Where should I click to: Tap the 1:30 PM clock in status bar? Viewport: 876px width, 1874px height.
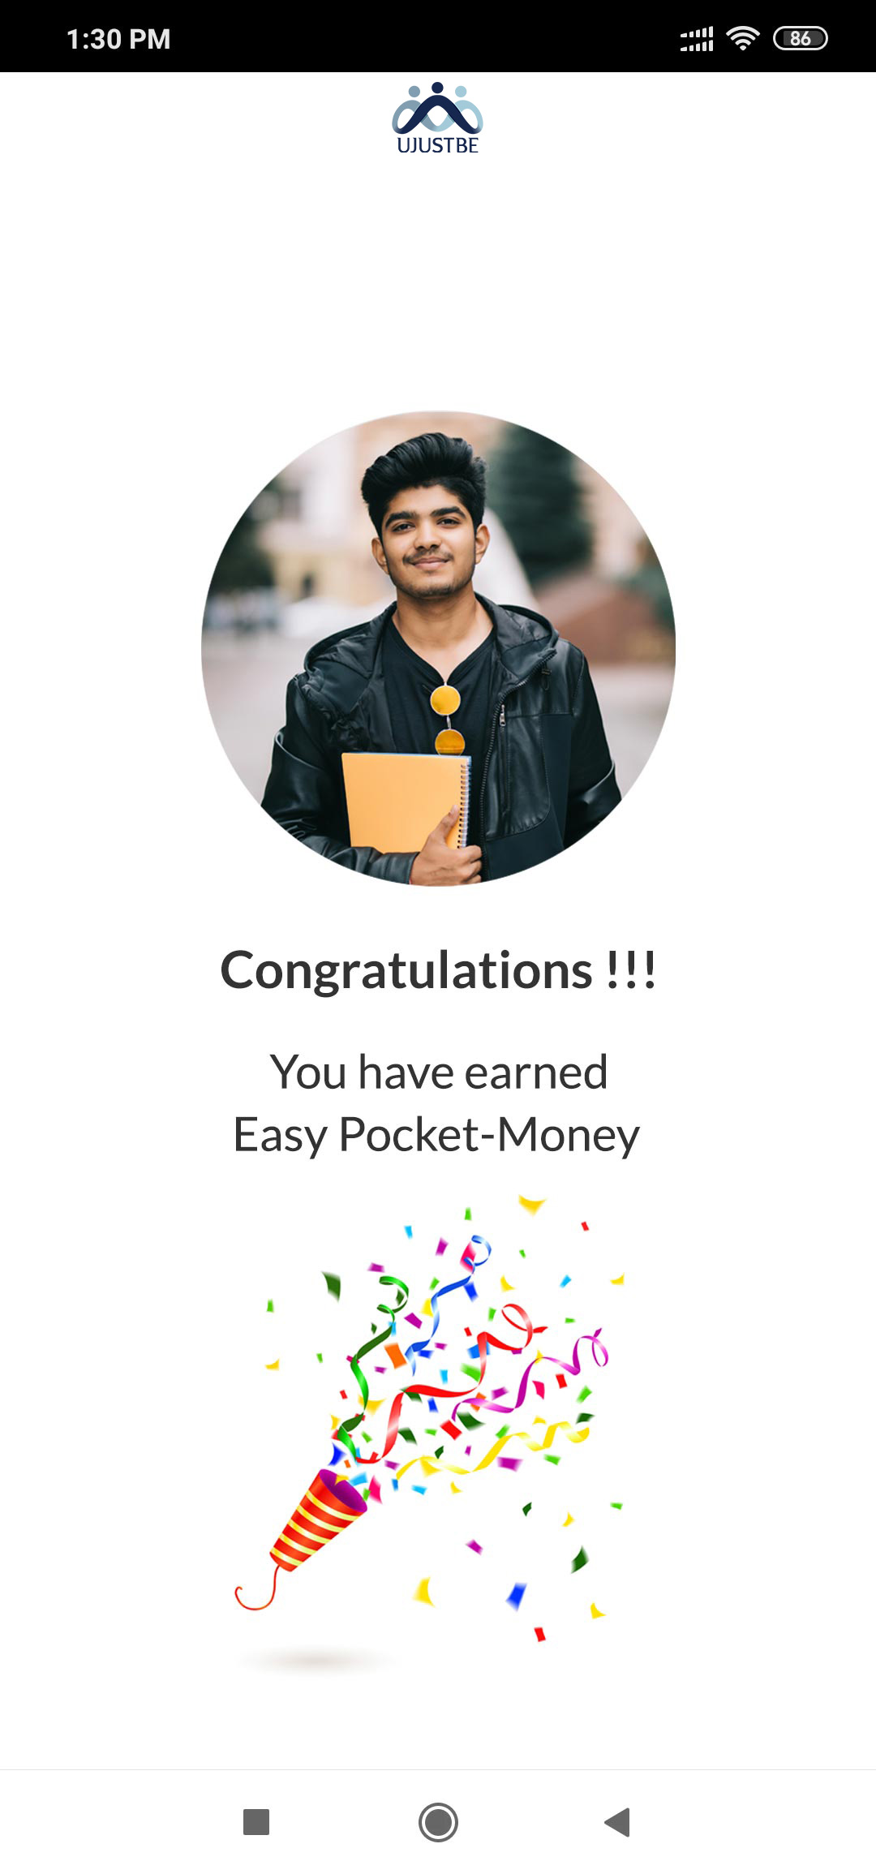click(x=118, y=39)
